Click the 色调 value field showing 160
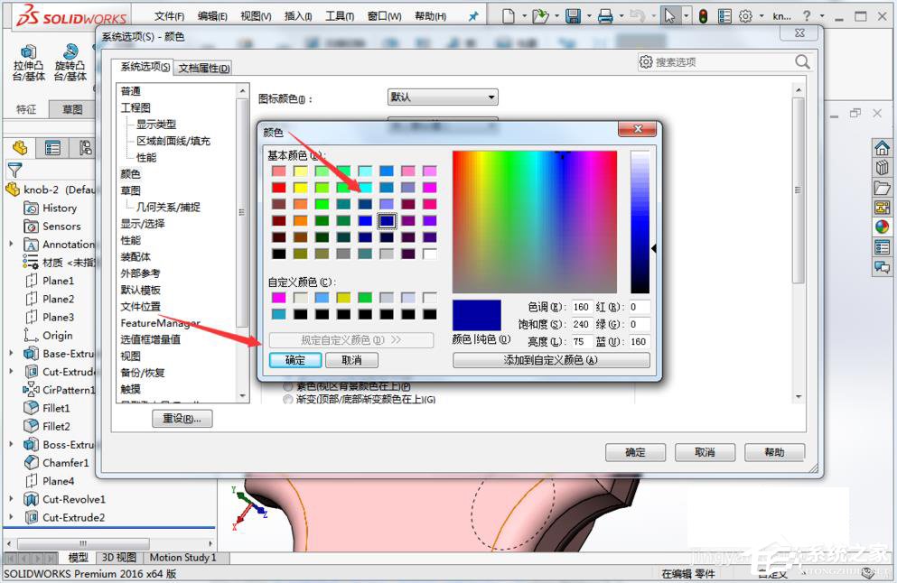This screenshot has width=897, height=583. point(582,306)
